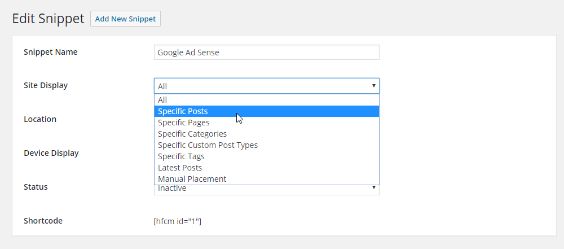The image size is (564, 249).
Task: Click the Site Display label
Action: tap(46, 85)
